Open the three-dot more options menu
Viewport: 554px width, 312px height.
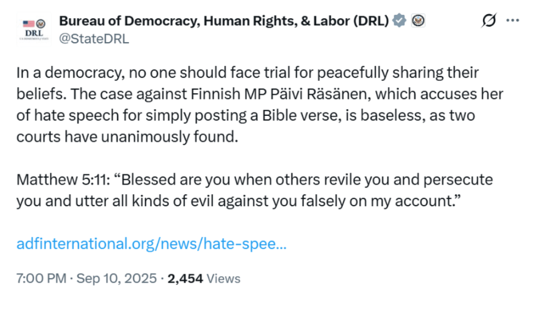pyautogui.click(x=513, y=21)
